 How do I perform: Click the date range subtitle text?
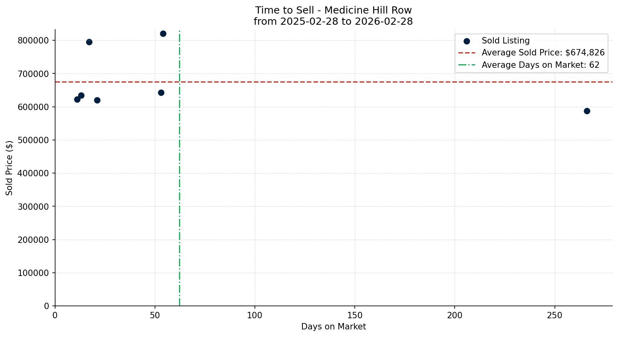coord(333,22)
